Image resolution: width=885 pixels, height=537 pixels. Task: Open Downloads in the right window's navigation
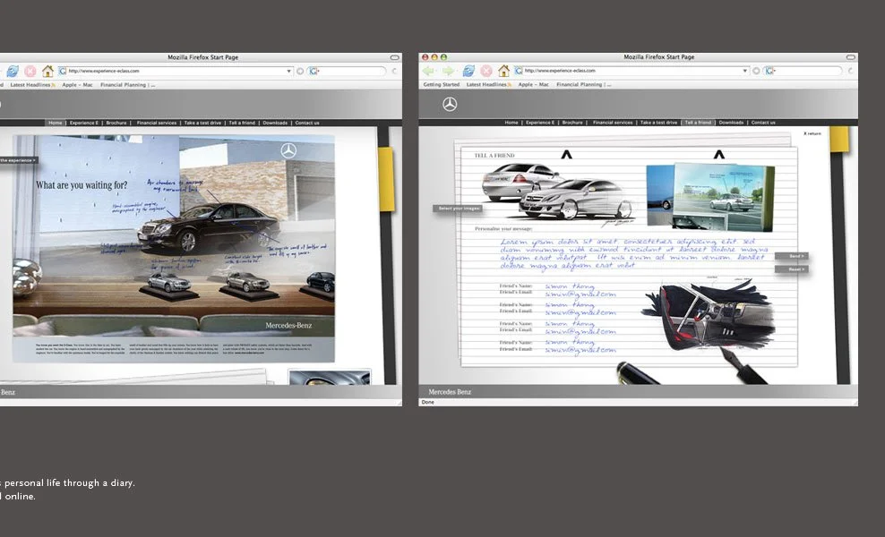pos(732,123)
